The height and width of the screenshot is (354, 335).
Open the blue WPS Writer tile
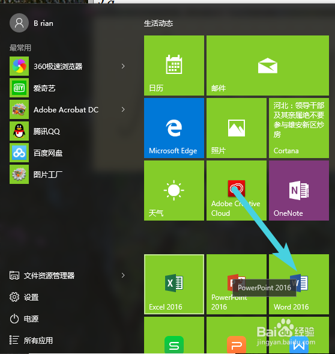(x=299, y=335)
